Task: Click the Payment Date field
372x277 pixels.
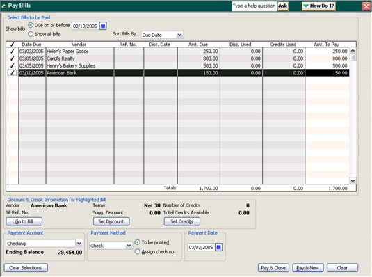Action: 201,247
